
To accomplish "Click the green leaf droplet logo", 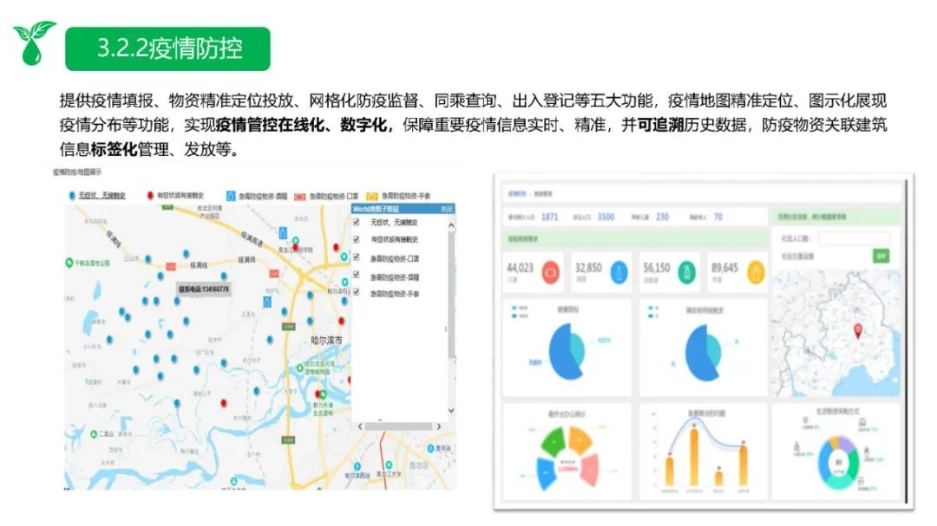I will 34,42.
